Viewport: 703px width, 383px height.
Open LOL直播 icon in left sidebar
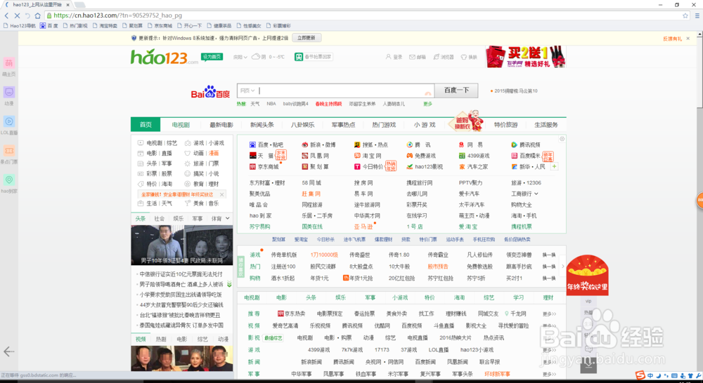click(9, 121)
